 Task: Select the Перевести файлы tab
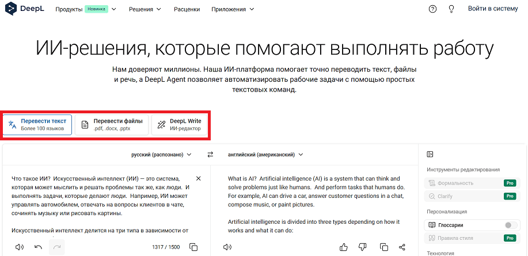(112, 125)
